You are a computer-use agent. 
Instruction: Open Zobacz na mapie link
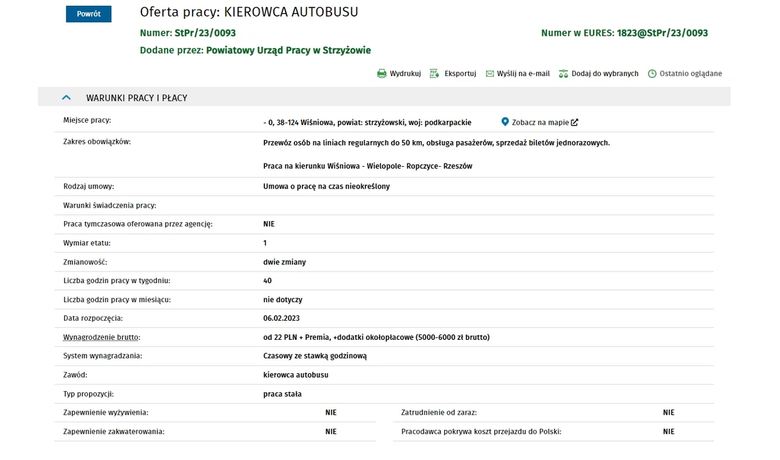click(x=540, y=122)
